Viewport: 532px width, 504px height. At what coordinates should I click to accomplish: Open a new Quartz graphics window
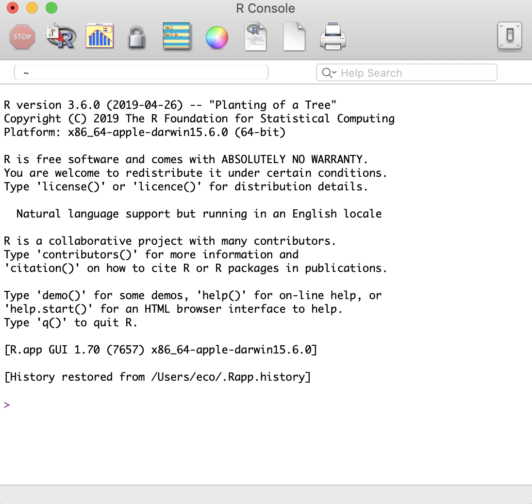[x=100, y=35]
